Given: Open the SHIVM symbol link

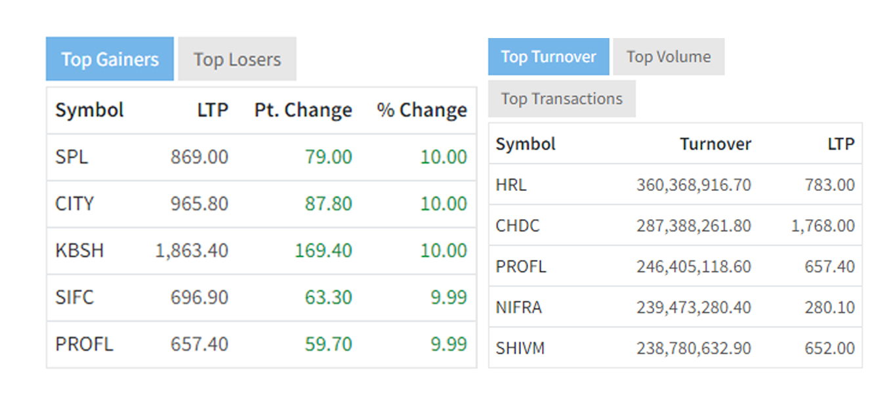Looking at the screenshot, I should 520,348.
